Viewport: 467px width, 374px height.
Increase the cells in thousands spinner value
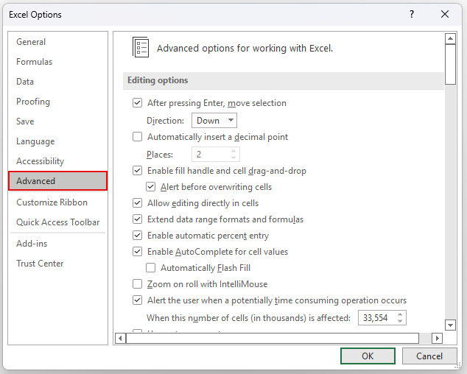(401, 314)
